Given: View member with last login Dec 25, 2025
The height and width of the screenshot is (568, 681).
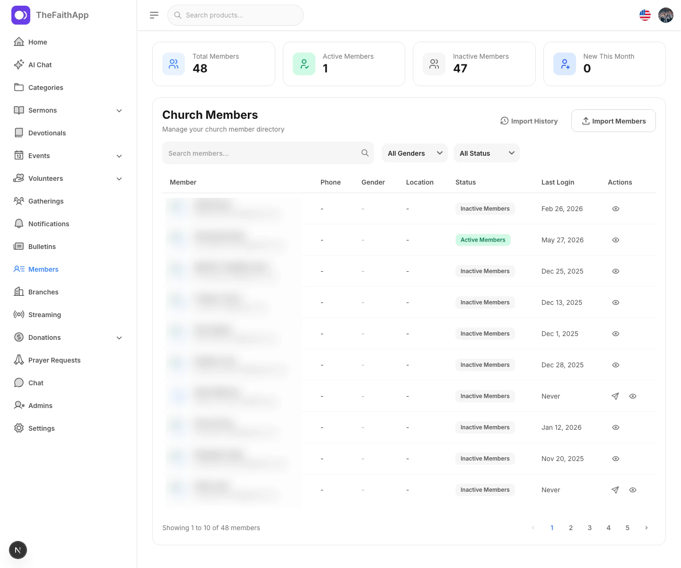Looking at the screenshot, I should click(616, 271).
